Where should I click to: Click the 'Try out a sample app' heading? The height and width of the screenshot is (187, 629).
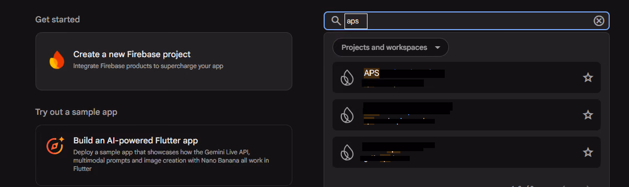point(76,112)
